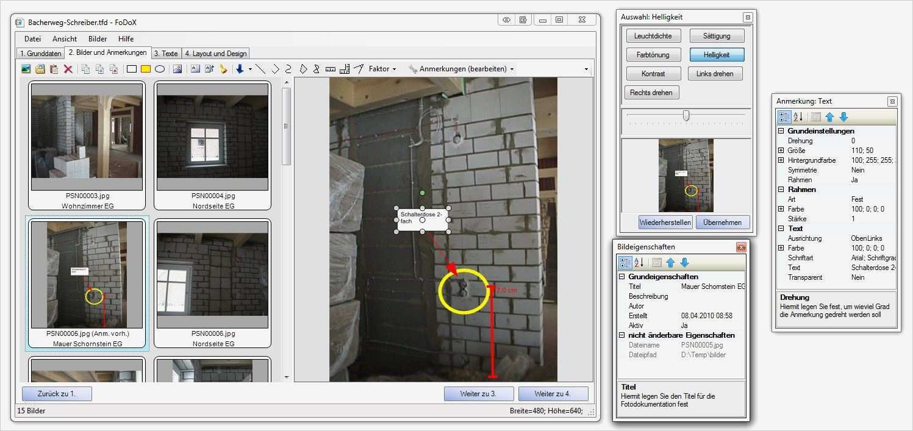This screenshot has width=913, height=431.
Task: Select the text with pointer annotation tool
Action: click(209, 69)
